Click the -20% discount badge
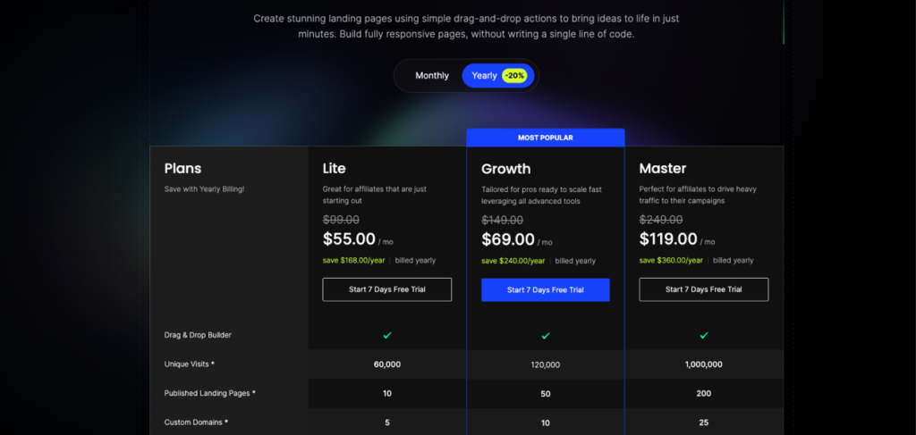The height and width of the screenshot is (435, 916). coord(515,76)
